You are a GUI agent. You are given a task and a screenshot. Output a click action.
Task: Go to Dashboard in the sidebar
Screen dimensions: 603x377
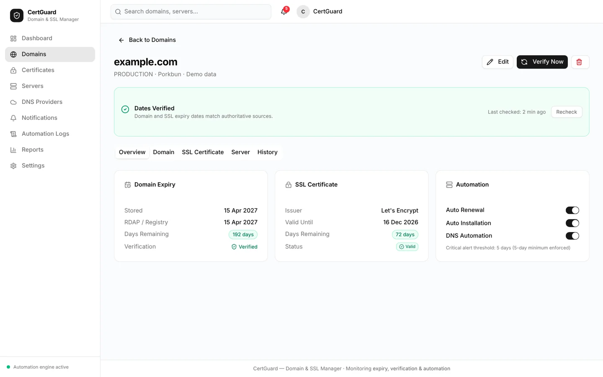50,39
